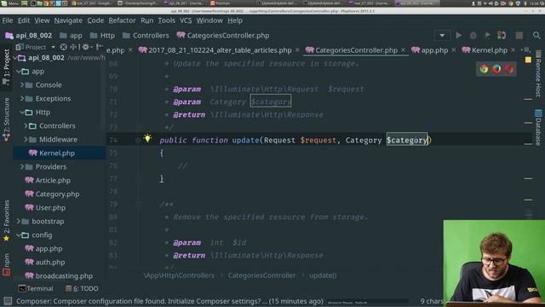
Task: Toggle the Structure side panel
Action: (6, 119)
